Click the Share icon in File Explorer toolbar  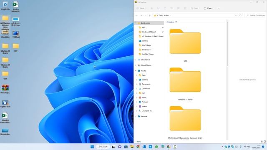[178, 8]
